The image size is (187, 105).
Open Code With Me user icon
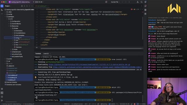[x=138, y=2]
